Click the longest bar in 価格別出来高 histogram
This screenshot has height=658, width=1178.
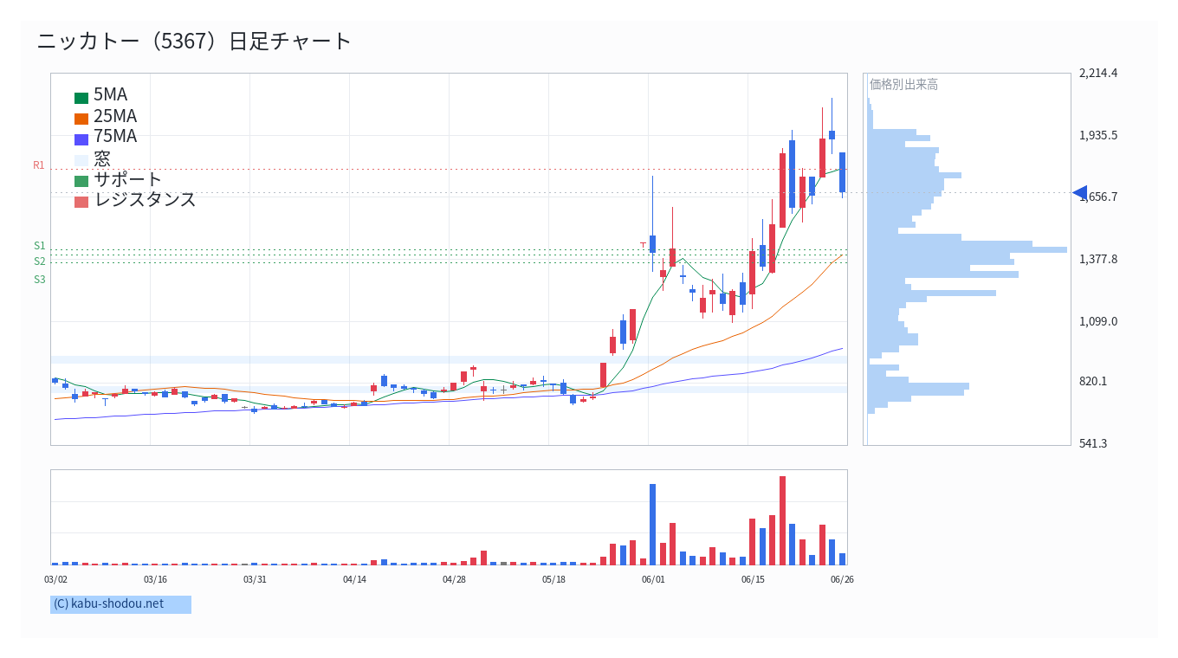[x=968, y=249]
